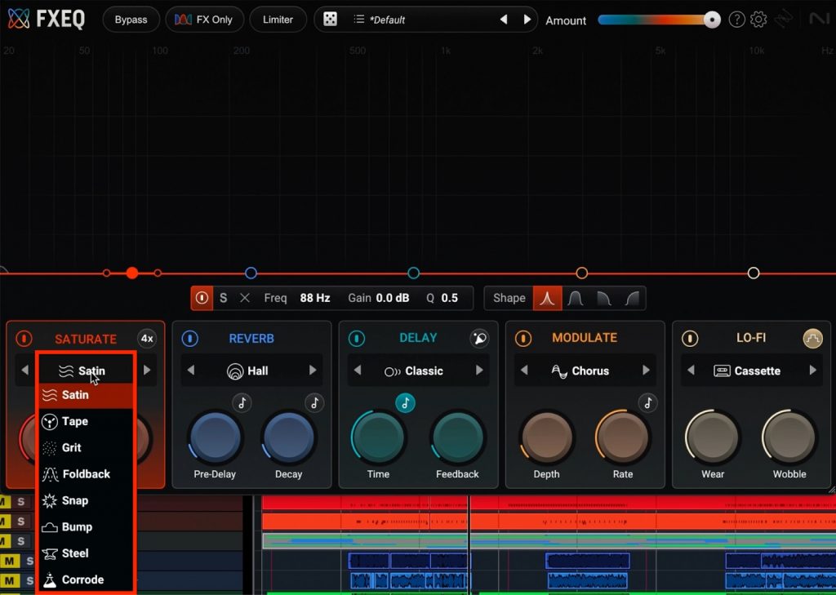Remove band with the X icon
836x595 pixels.
(x=244, y=298)
